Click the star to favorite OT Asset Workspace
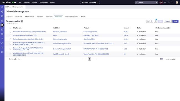 coord(97,2)
